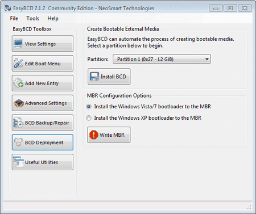Viewport: 256px width, 214px height.
Task: Open the Help menu
Action: point(53,18)
